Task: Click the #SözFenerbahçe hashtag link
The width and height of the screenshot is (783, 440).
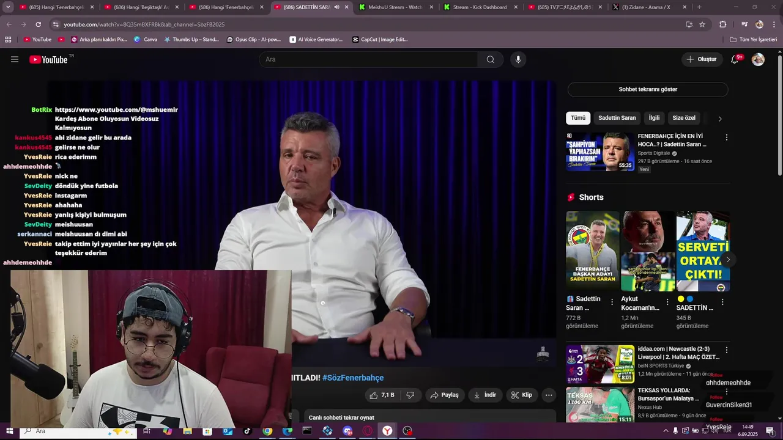Action: click(x=353, y=378)
